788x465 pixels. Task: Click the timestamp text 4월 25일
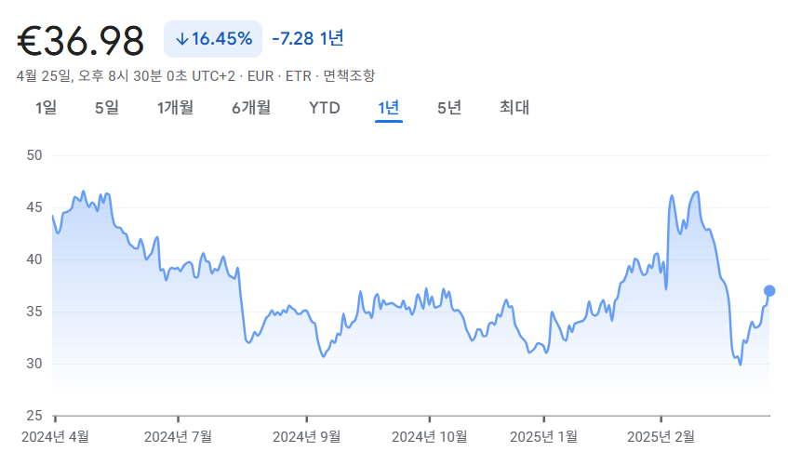pos(43,76)
